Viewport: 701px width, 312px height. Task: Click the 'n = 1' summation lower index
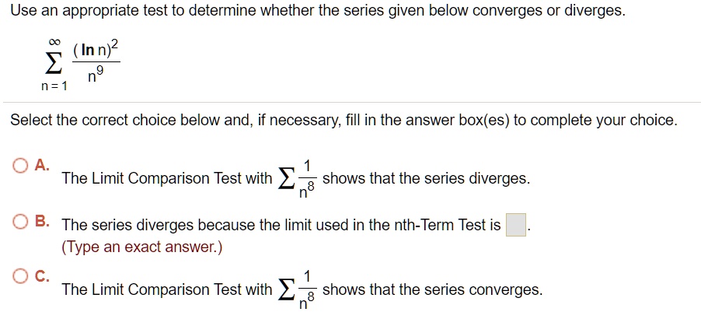tap(54, 86)
